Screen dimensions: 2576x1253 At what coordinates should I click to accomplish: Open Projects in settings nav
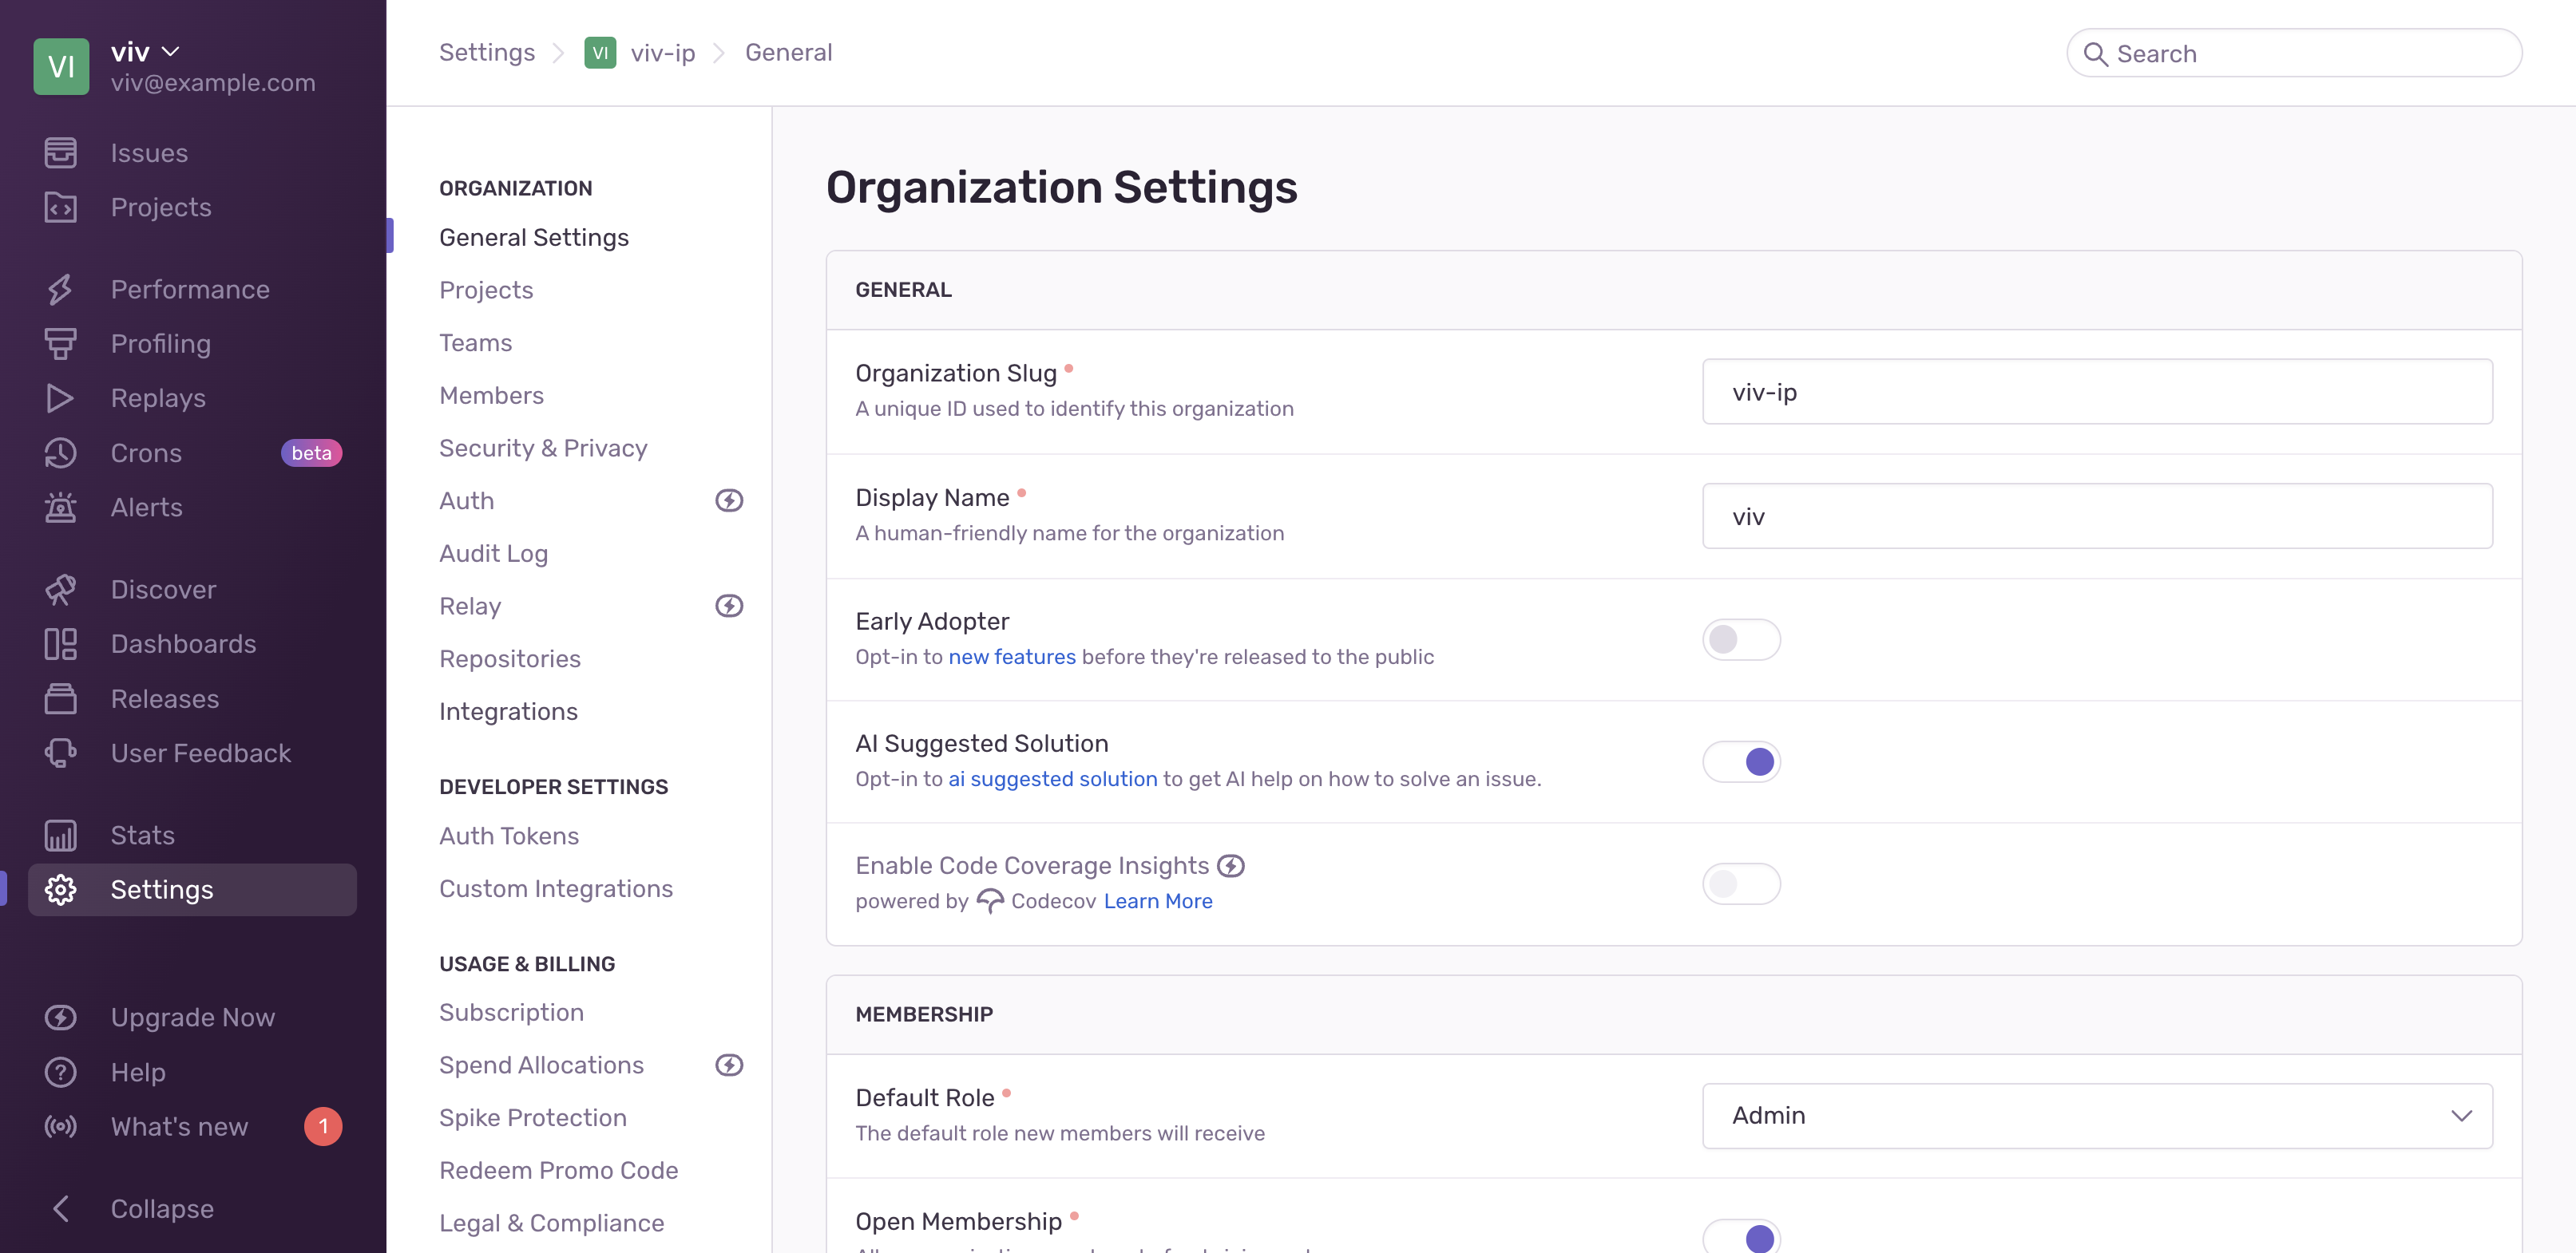point(486,290)
